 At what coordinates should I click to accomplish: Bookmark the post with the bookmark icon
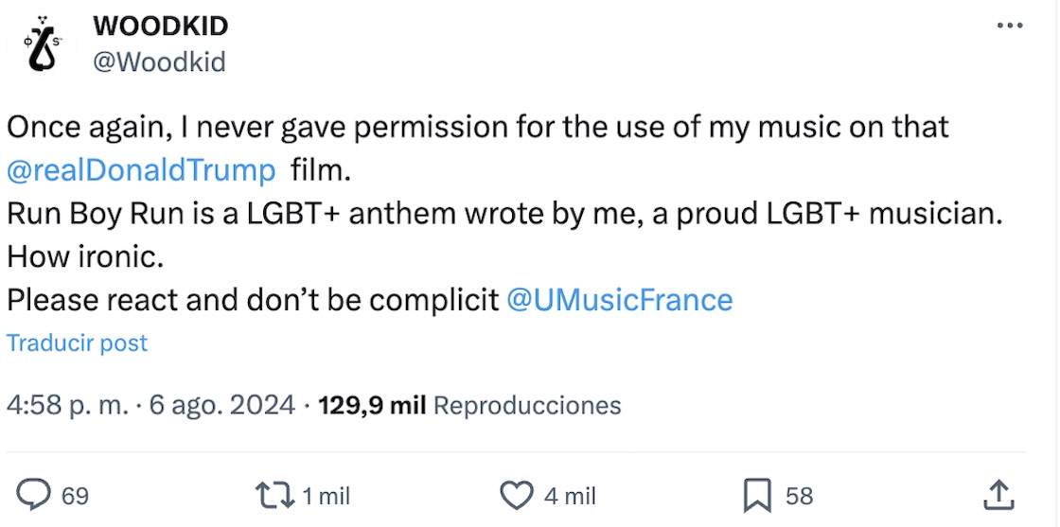tap(757, 495)
